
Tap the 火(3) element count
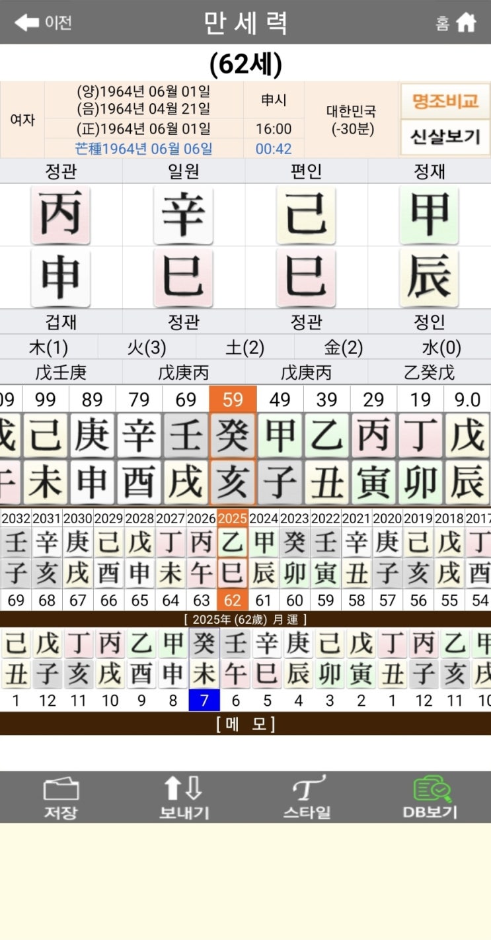click(x=147, y=347)
